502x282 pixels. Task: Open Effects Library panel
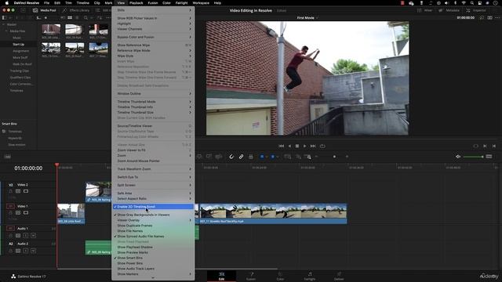point(76,10)
